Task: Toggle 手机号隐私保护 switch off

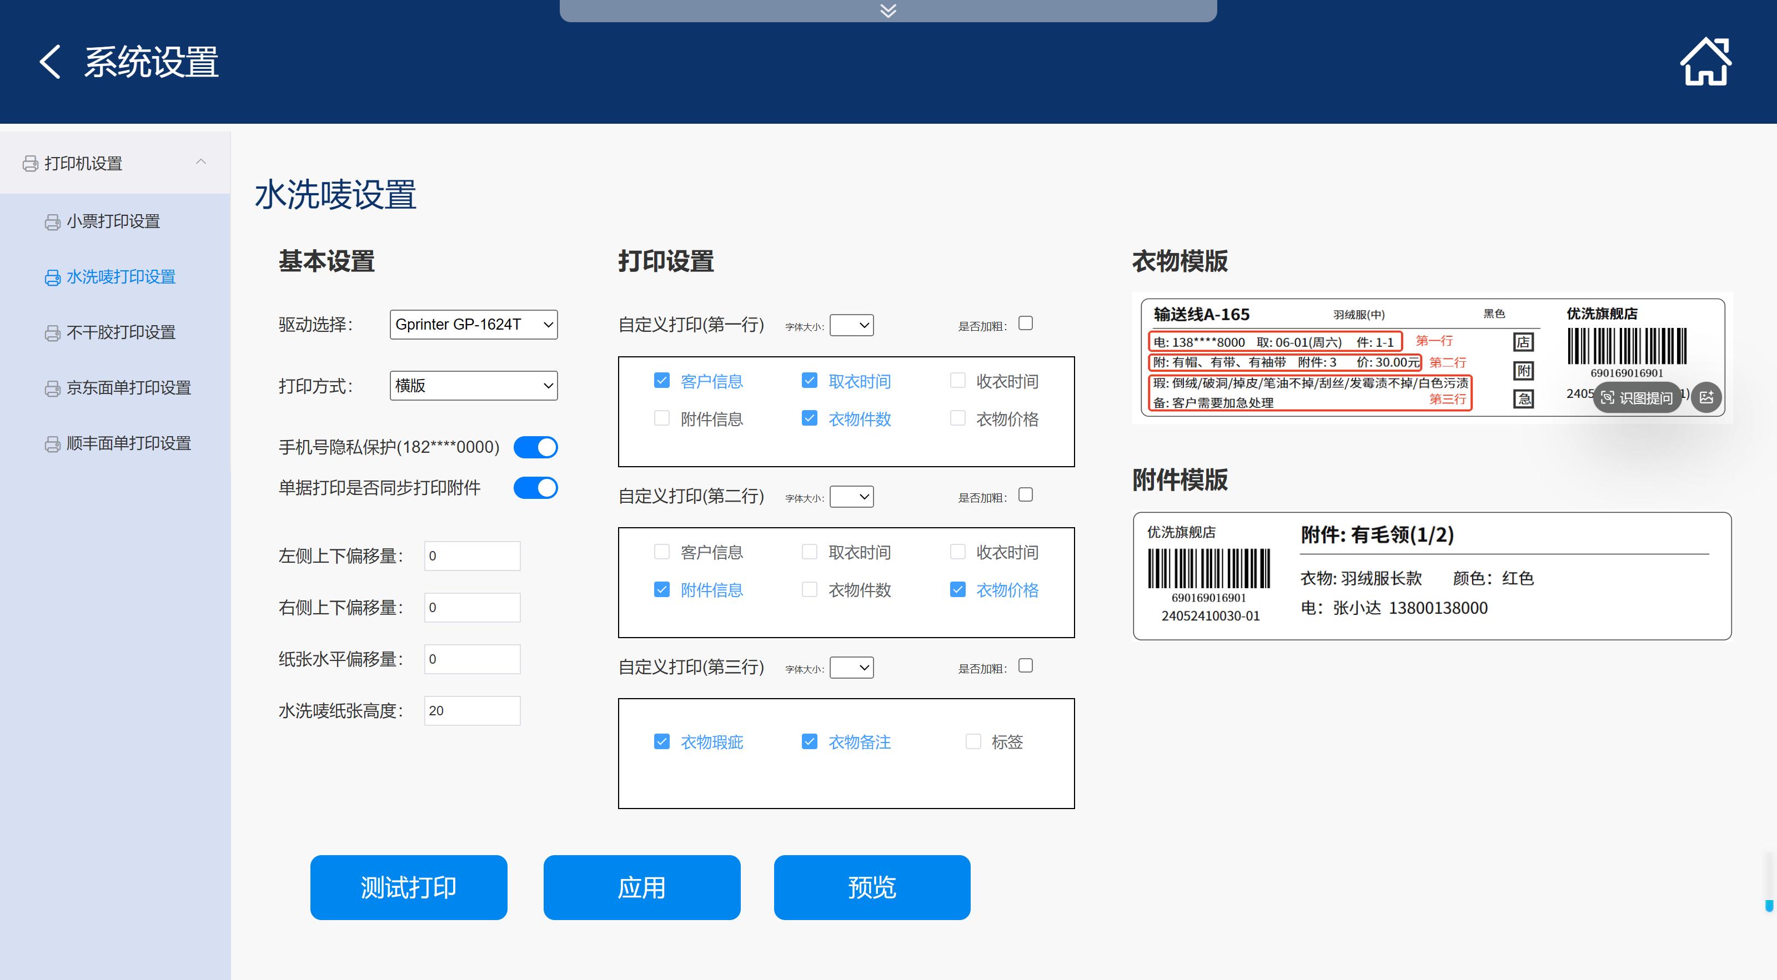Action: tap(535, 447)
